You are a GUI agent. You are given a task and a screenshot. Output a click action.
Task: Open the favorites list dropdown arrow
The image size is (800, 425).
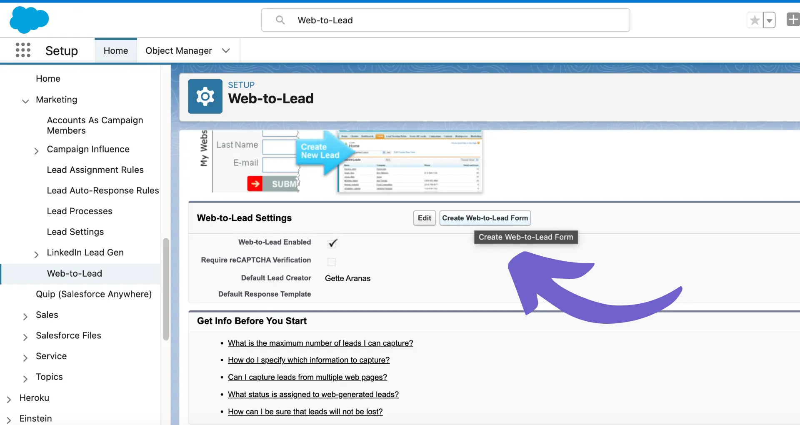(769, 20)
